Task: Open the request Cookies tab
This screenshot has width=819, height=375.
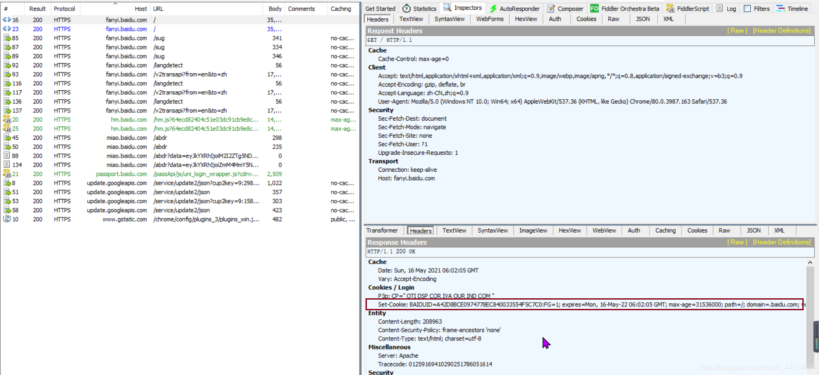Action: [586, 19]
